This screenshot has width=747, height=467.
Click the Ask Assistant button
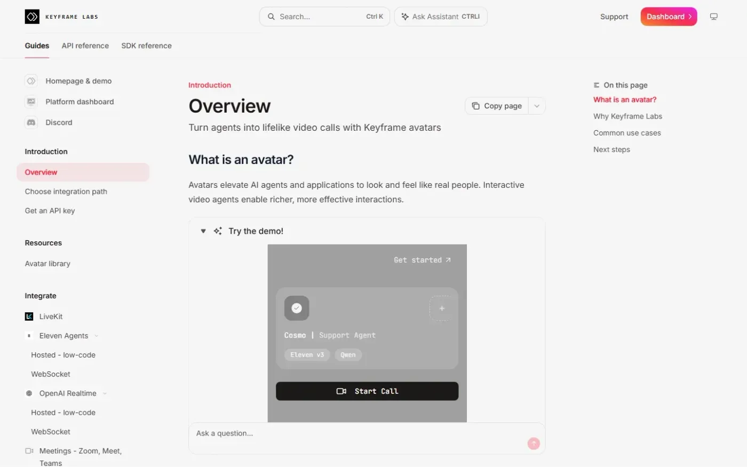(x=441, y=17)
